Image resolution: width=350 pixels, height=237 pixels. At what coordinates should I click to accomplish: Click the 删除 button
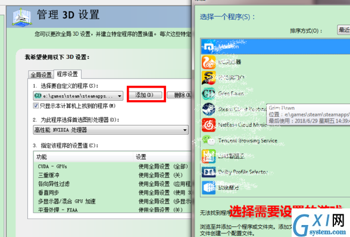[179, 95]
